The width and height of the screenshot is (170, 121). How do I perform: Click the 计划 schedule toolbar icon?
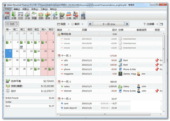coord(27,15)
